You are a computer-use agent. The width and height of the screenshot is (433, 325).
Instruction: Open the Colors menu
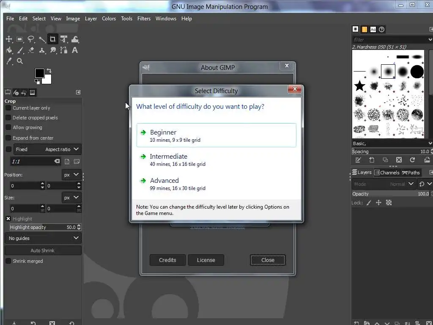[x=109, y=19]
